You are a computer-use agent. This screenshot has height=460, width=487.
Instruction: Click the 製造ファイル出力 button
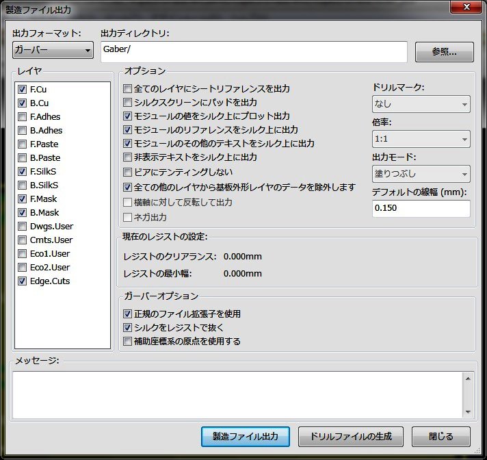[246, 436]
